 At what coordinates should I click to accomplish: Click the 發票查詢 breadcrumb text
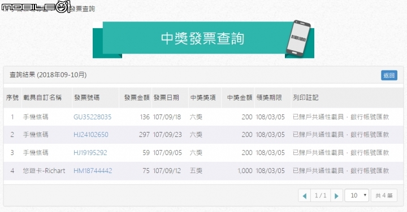pyautogui.click(x=83, y=9)
